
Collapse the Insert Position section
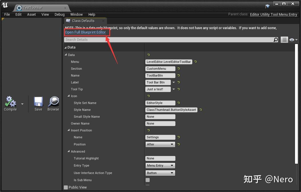68,130
